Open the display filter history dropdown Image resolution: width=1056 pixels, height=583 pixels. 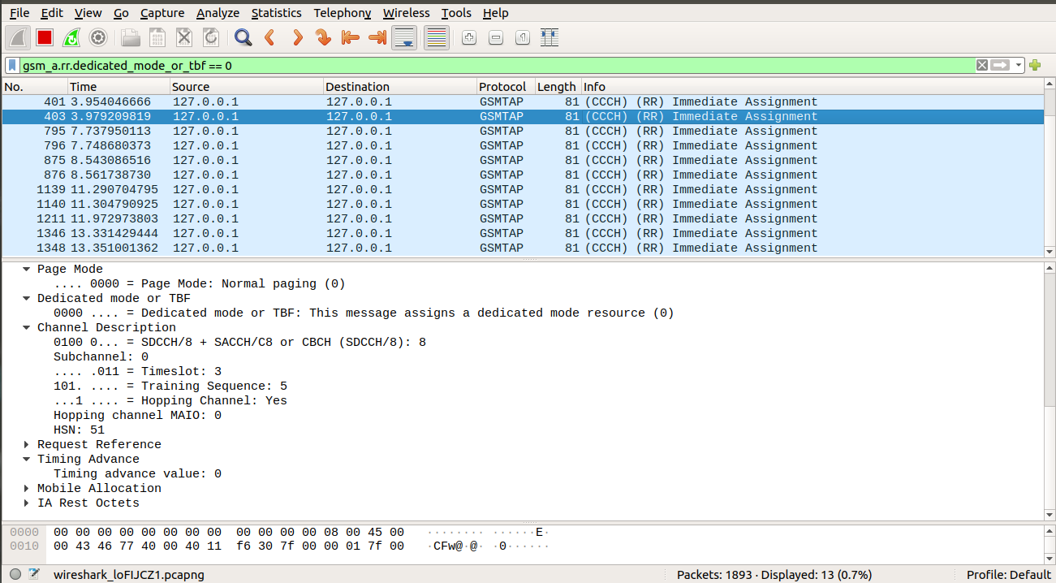pyautogui.click(x=1019, y=65)
